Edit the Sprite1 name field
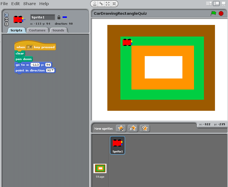Viewport: 228px width, 187px height. tap(42, 17)
